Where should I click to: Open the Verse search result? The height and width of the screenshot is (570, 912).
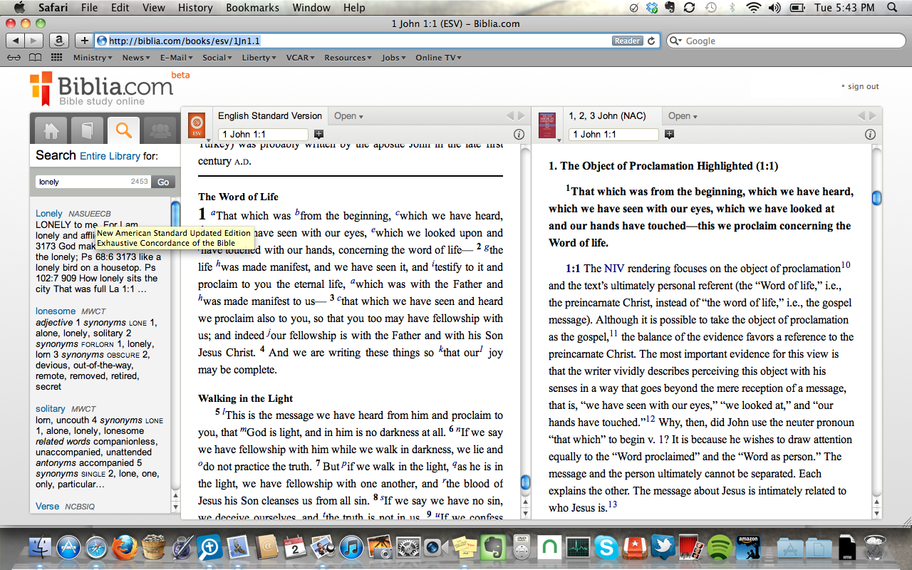coord(48,506)
